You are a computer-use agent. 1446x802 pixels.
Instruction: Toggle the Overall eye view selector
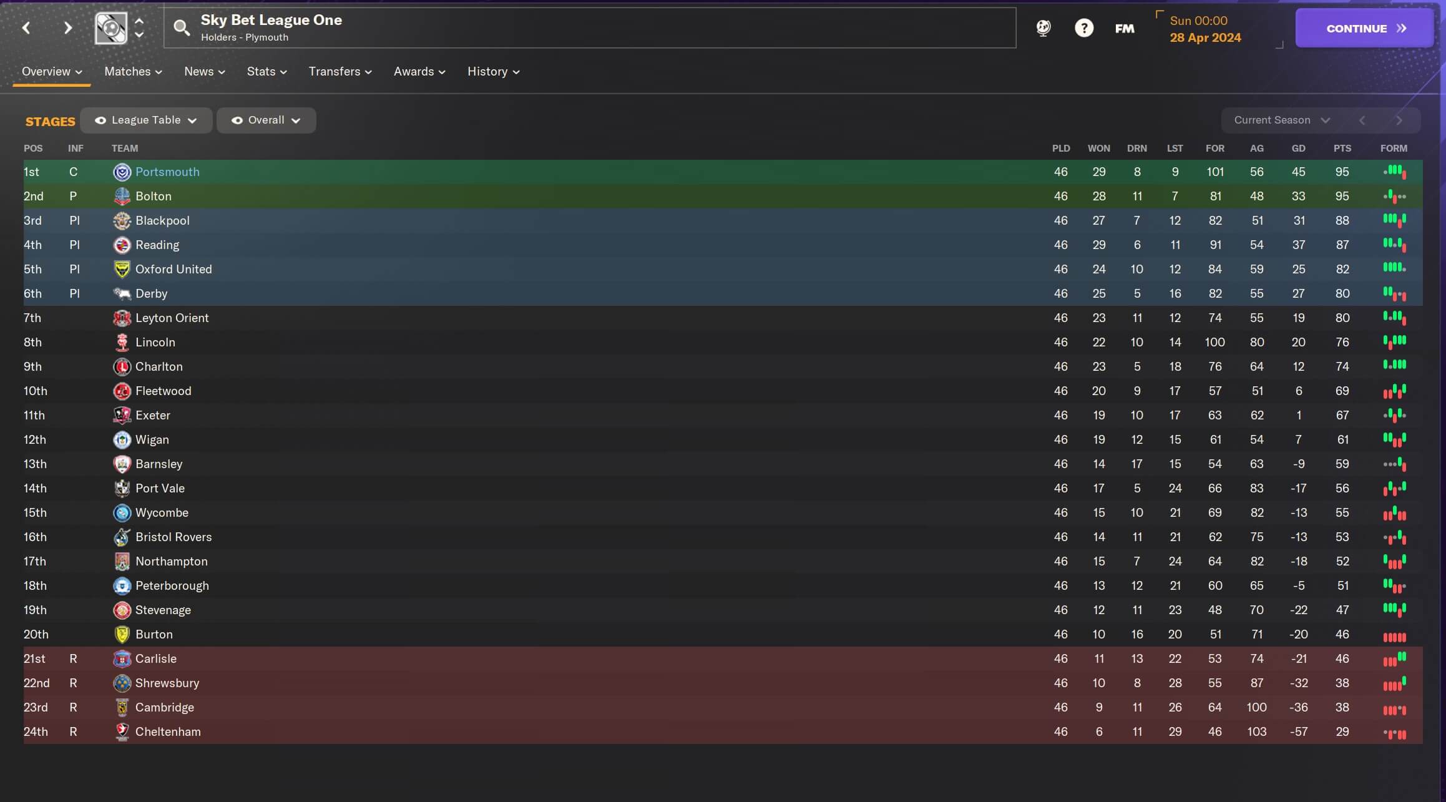point(266,120)
